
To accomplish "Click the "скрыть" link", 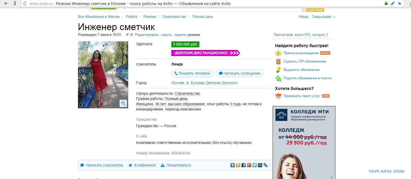I will [x=166, y=35].
